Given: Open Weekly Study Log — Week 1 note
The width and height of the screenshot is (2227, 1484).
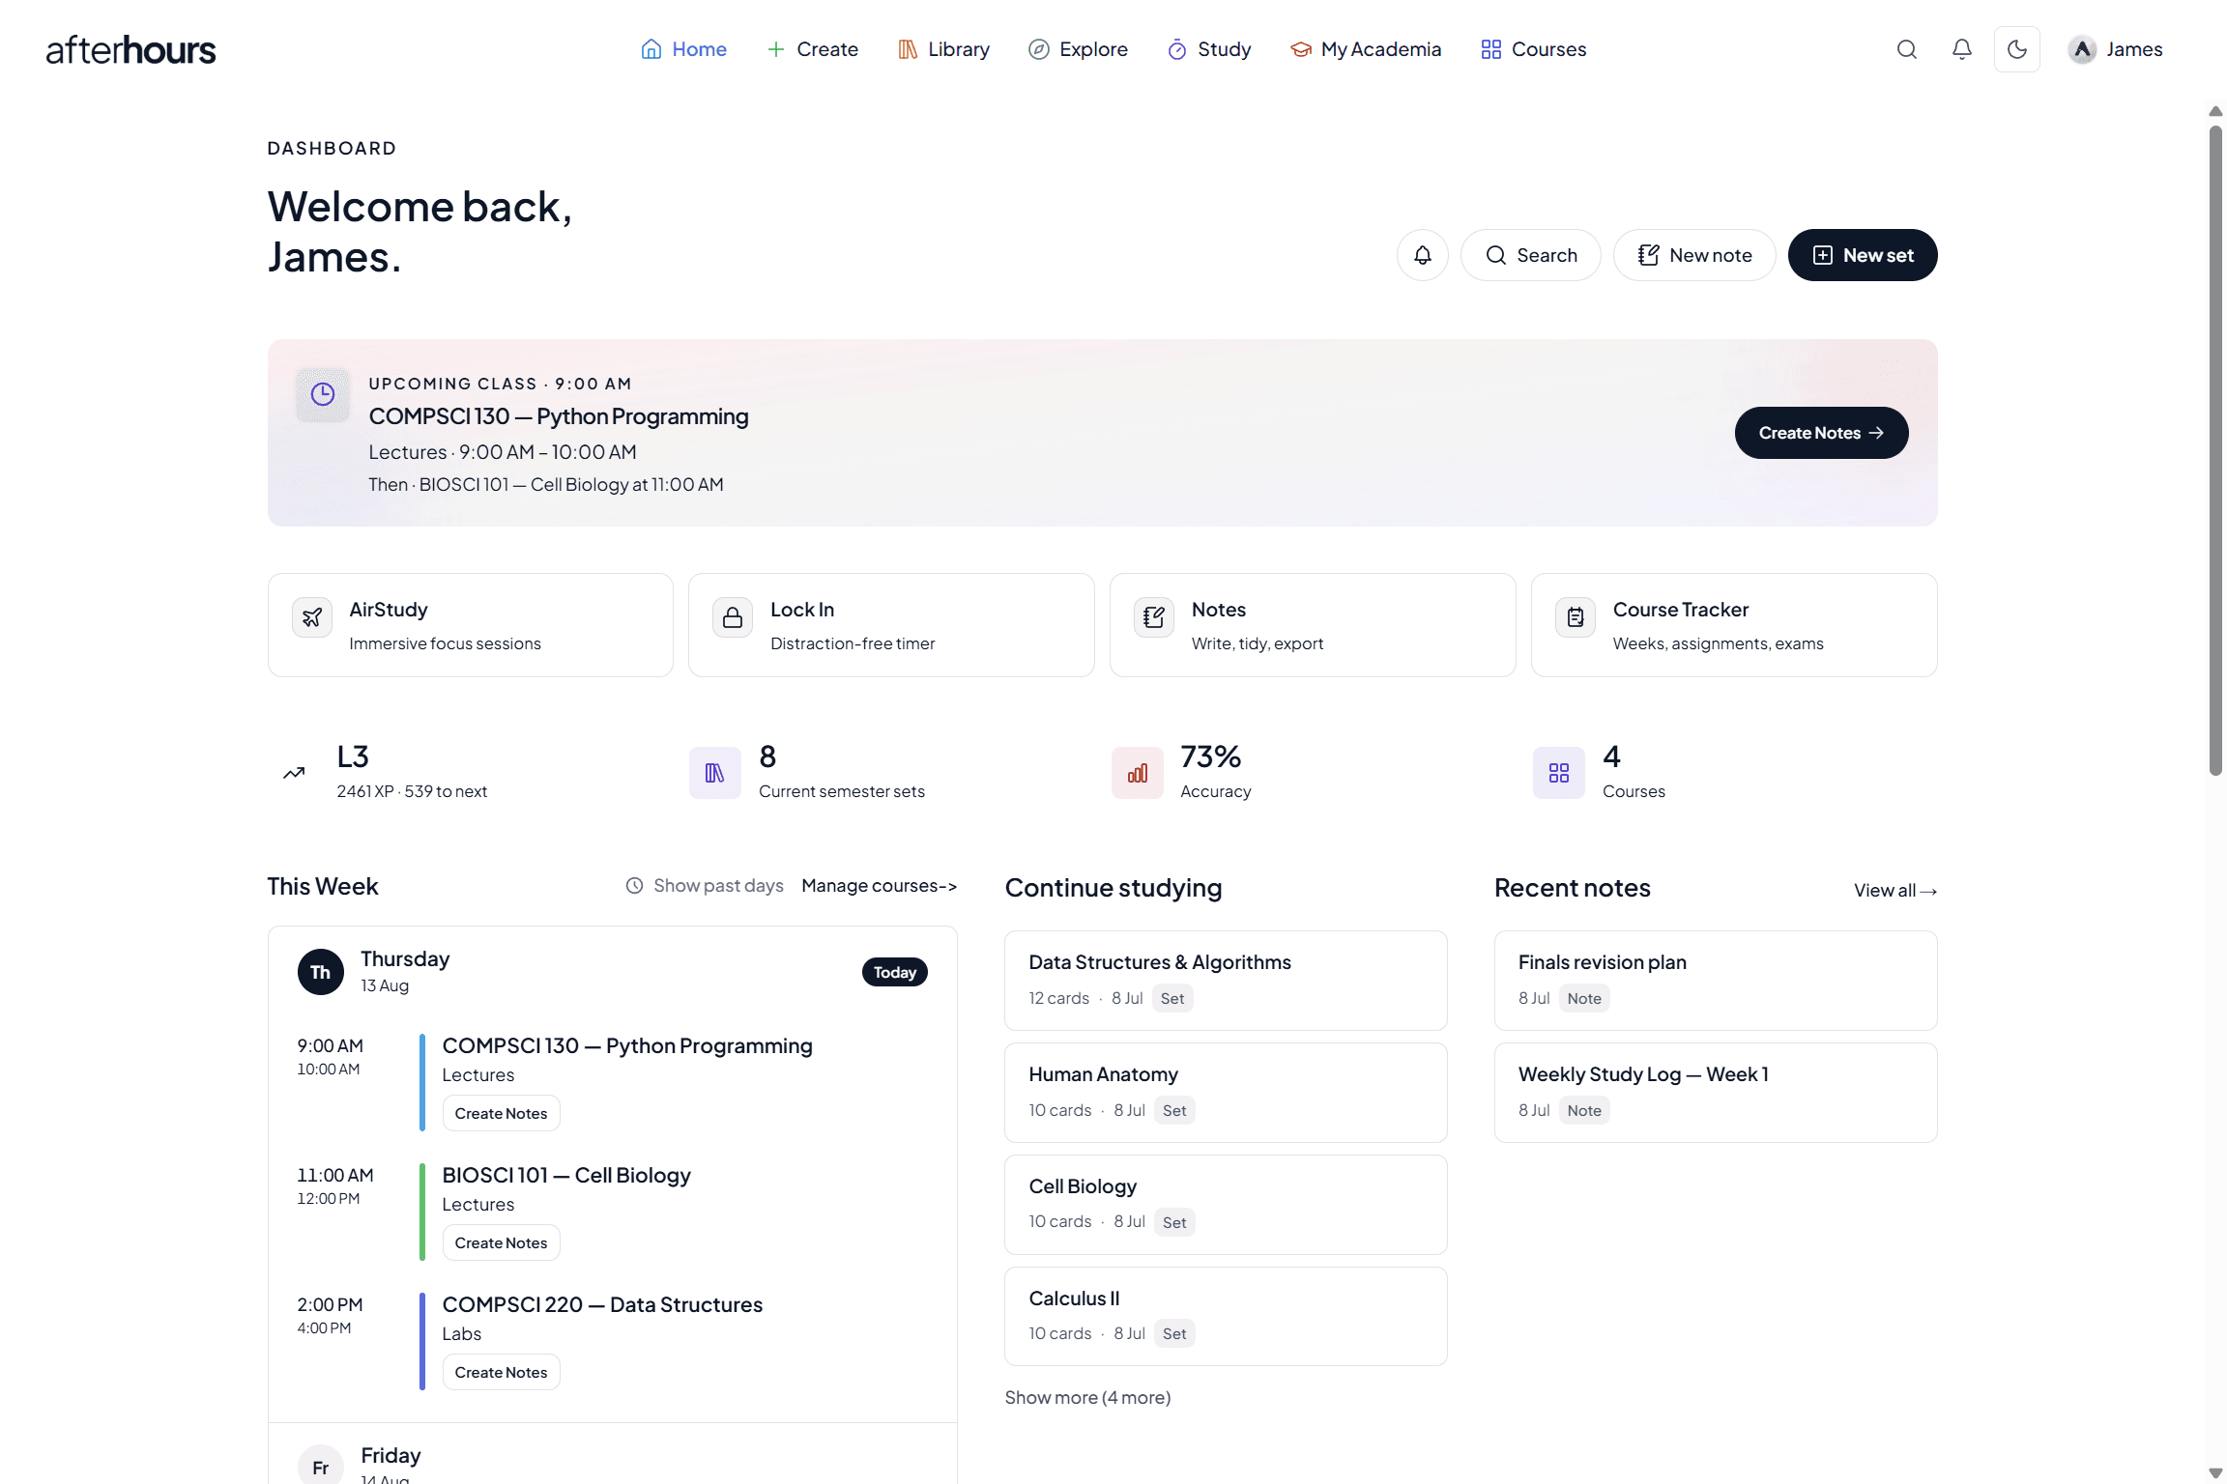Looking at the screenshot, I should pyautogui.click(x=1716, y=1092).
